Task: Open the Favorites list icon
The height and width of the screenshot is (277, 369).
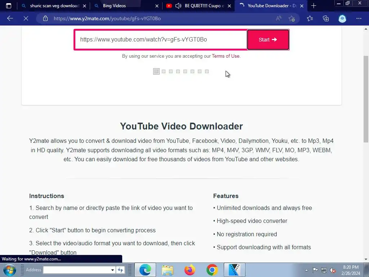Action: [x=310, y=18]
